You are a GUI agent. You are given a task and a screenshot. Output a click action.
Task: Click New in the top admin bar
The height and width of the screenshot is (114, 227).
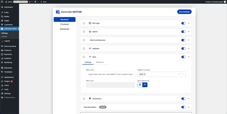point(43,2)
